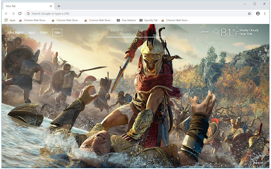
Task: Open the Chrome three-dot menu
Action: [265, 14]
